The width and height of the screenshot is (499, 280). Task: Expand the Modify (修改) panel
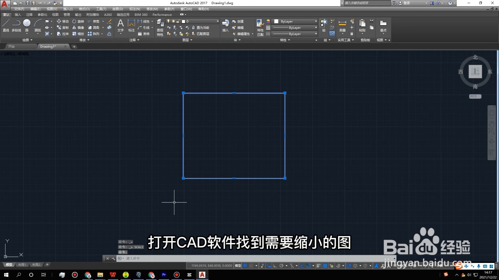[84, 40]
